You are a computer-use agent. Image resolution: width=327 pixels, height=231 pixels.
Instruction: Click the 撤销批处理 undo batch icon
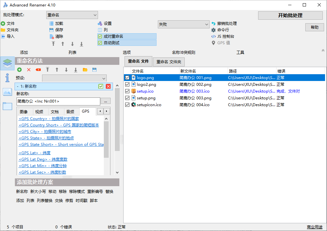tap(213, 24)
